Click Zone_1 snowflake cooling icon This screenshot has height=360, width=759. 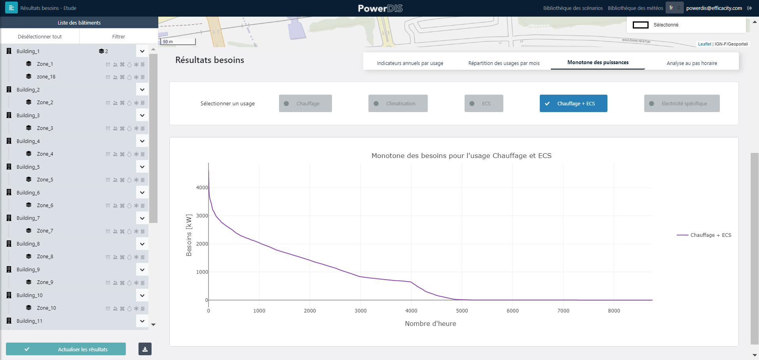tap(136, 64)
